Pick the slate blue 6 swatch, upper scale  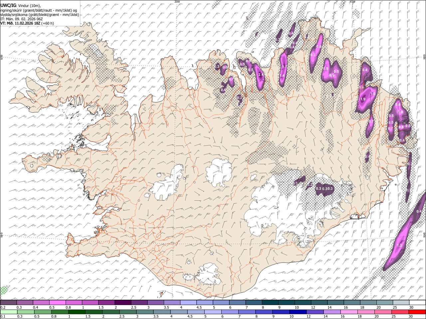(237, 303)
